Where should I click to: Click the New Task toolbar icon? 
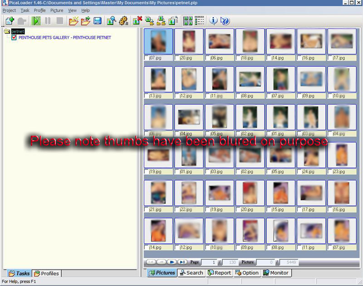(9, 21)
